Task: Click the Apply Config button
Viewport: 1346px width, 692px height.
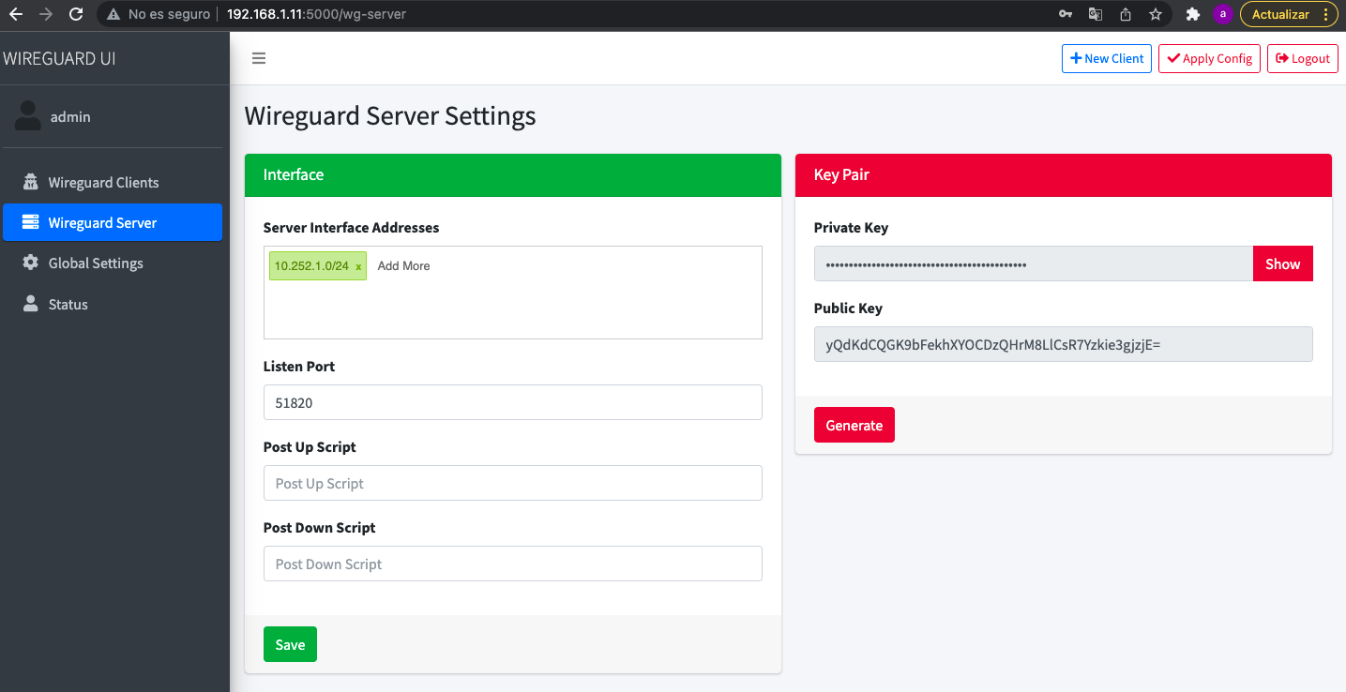Action: tap(1209, 58)
